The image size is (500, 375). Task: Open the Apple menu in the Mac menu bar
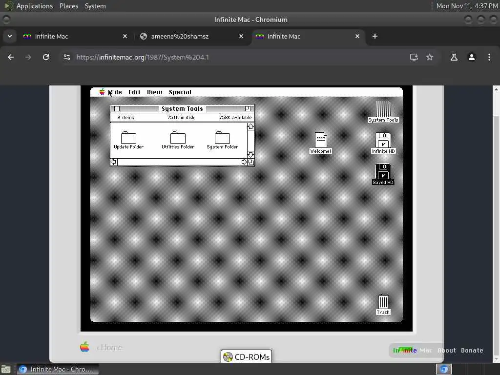[102, 92]
